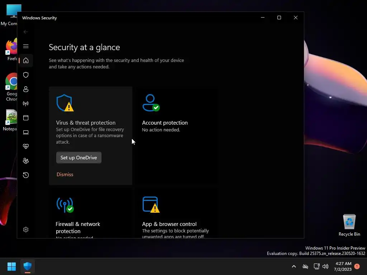Click the Firewall antenna icon with checkmark
The width and height of the screenshot is (367, 275).
(65, 205)
